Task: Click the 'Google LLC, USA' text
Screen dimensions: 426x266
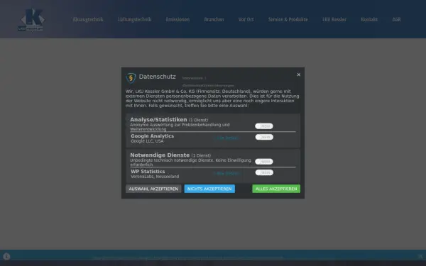Action: (147, 141)
